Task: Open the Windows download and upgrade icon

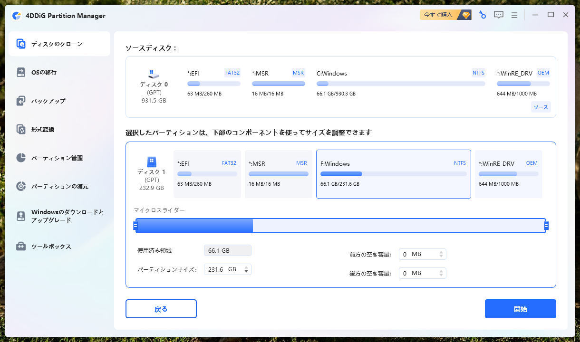Action: tap(21, 216)
